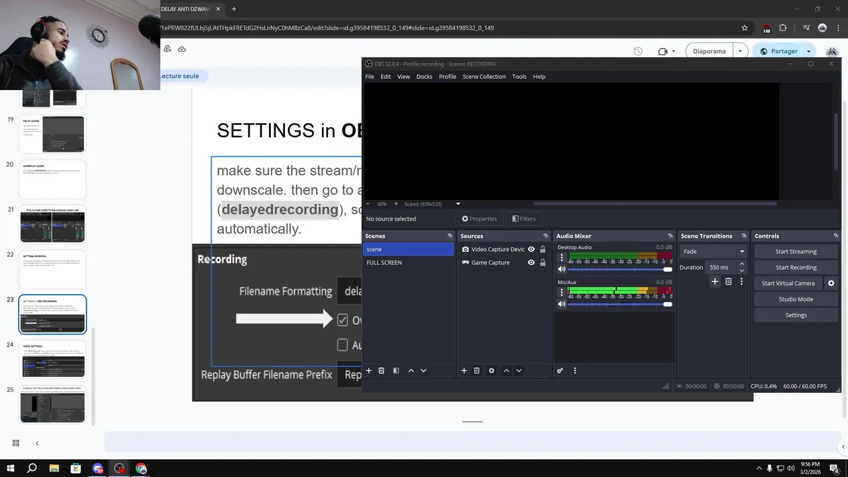Screen dimensions: 848x477
Task: Pop out the Scene Transitions dock
Action: [x=744, y=236]
